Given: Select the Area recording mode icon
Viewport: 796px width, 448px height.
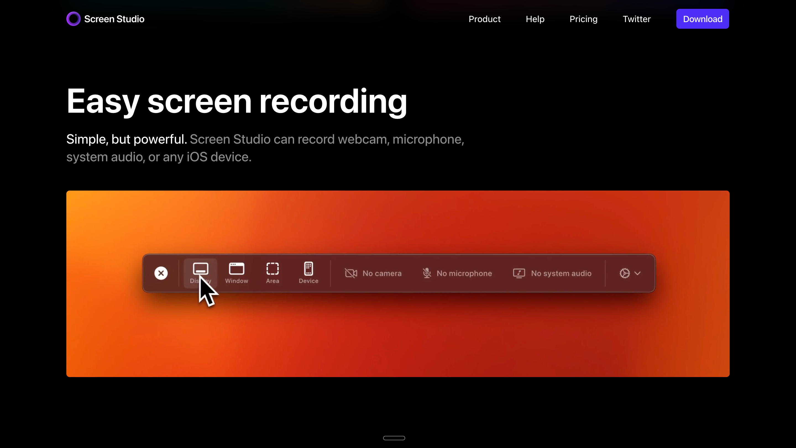Looking at the screenshot, I should [273, 269].
